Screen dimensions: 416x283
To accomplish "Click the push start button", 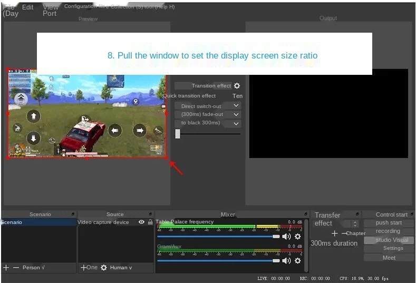I will click(x=389, y=222).
